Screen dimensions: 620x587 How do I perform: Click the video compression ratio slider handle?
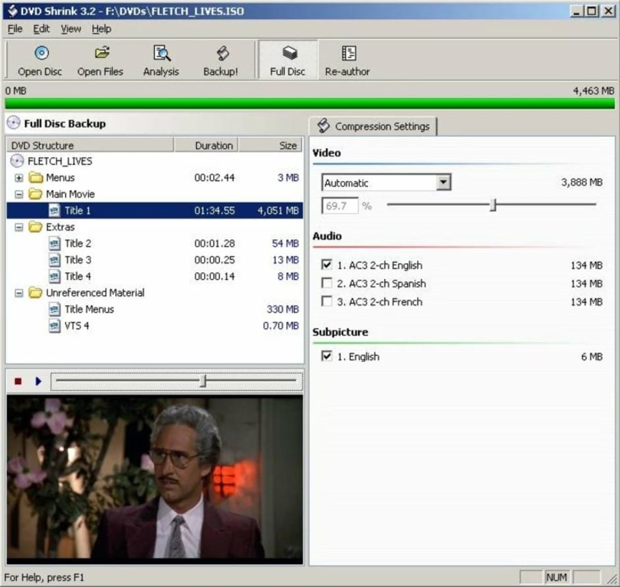(493, 205)
